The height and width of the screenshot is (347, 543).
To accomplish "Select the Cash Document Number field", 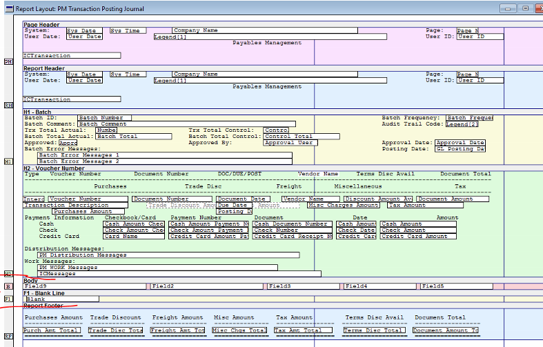I will (x=293, y=224).
